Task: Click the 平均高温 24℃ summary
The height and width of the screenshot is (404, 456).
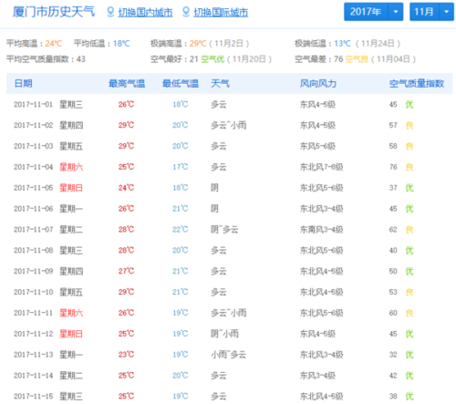Action: (34, 44)
